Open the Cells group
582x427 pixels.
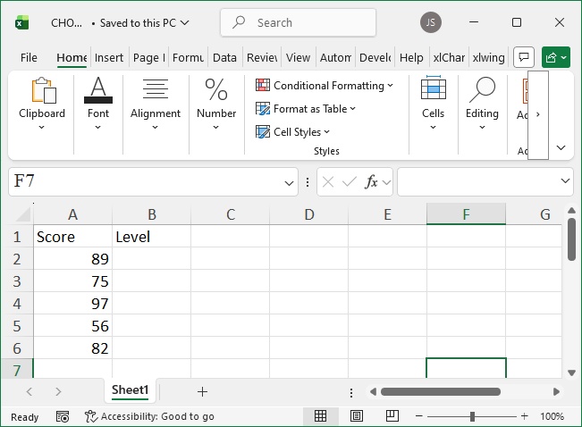[434, 104]
